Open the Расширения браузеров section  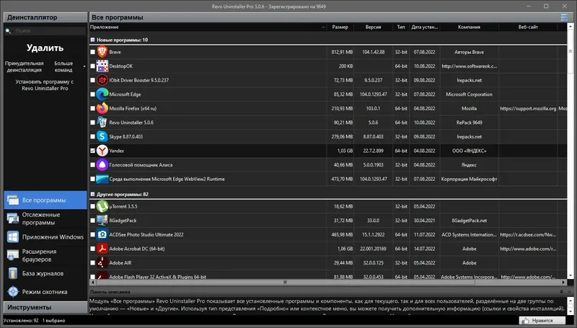45,255
